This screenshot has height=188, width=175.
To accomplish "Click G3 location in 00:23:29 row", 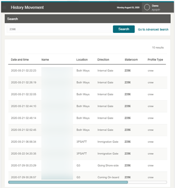I will [x=78, y=166].
